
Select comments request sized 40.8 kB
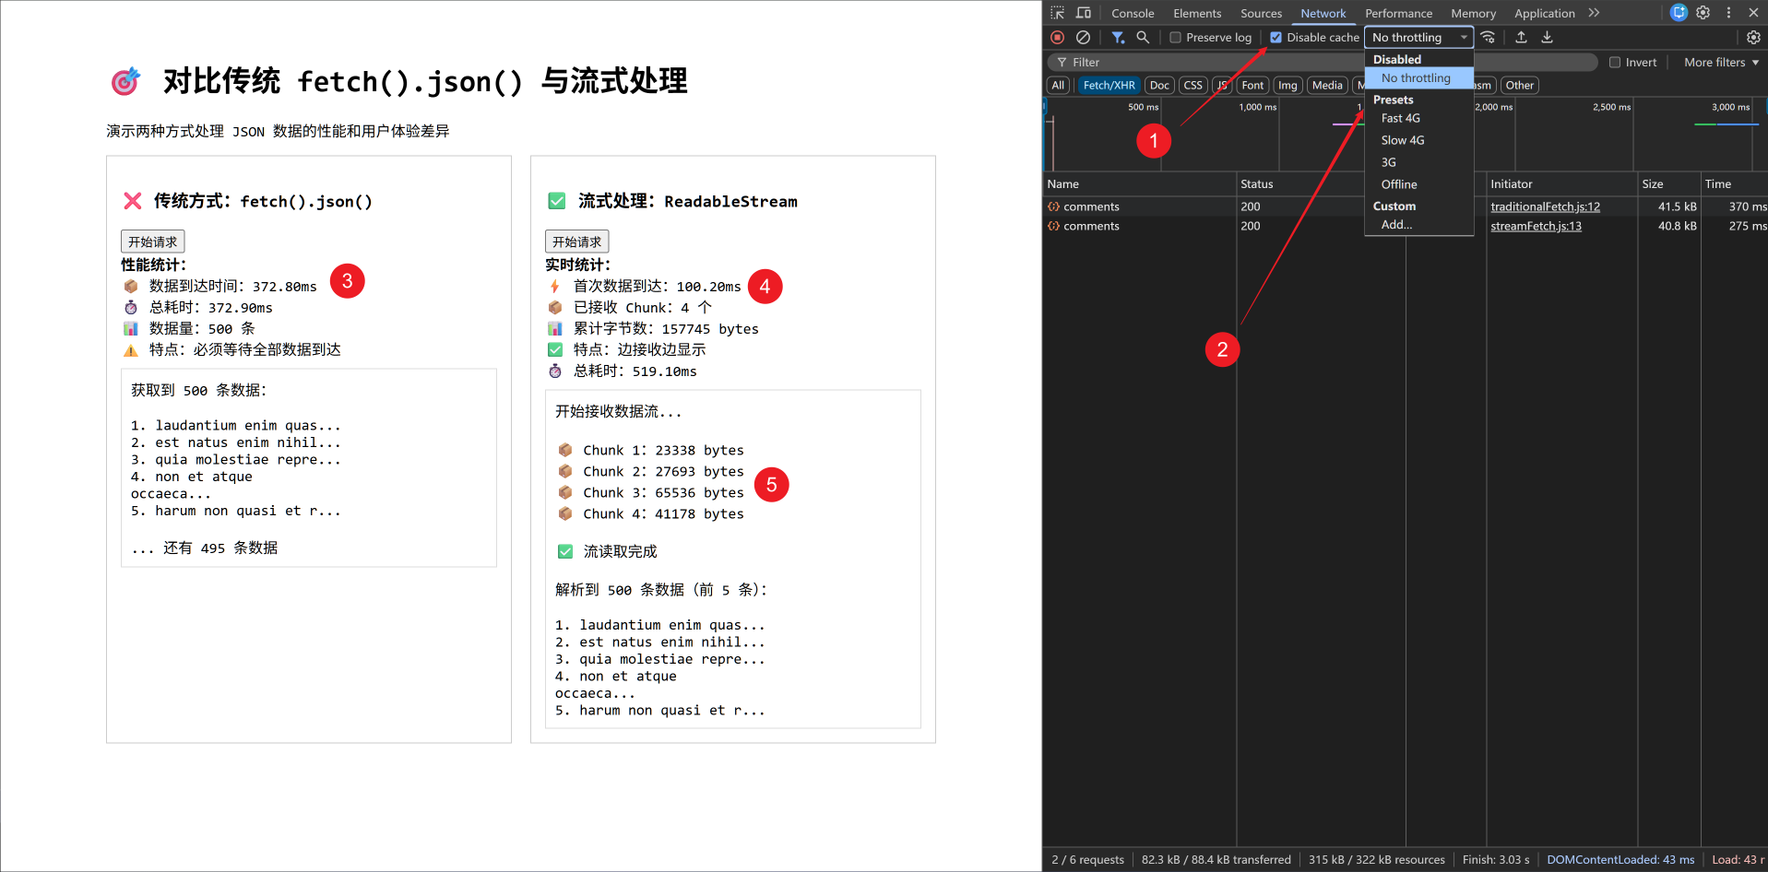pos(1405,227)
